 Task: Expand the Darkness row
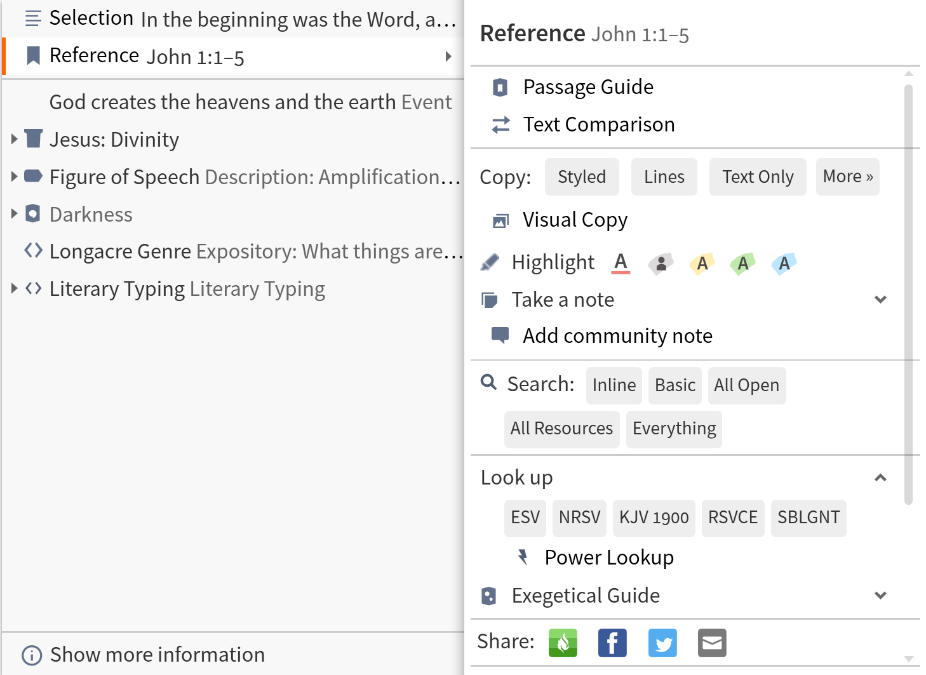click(15, 213)
